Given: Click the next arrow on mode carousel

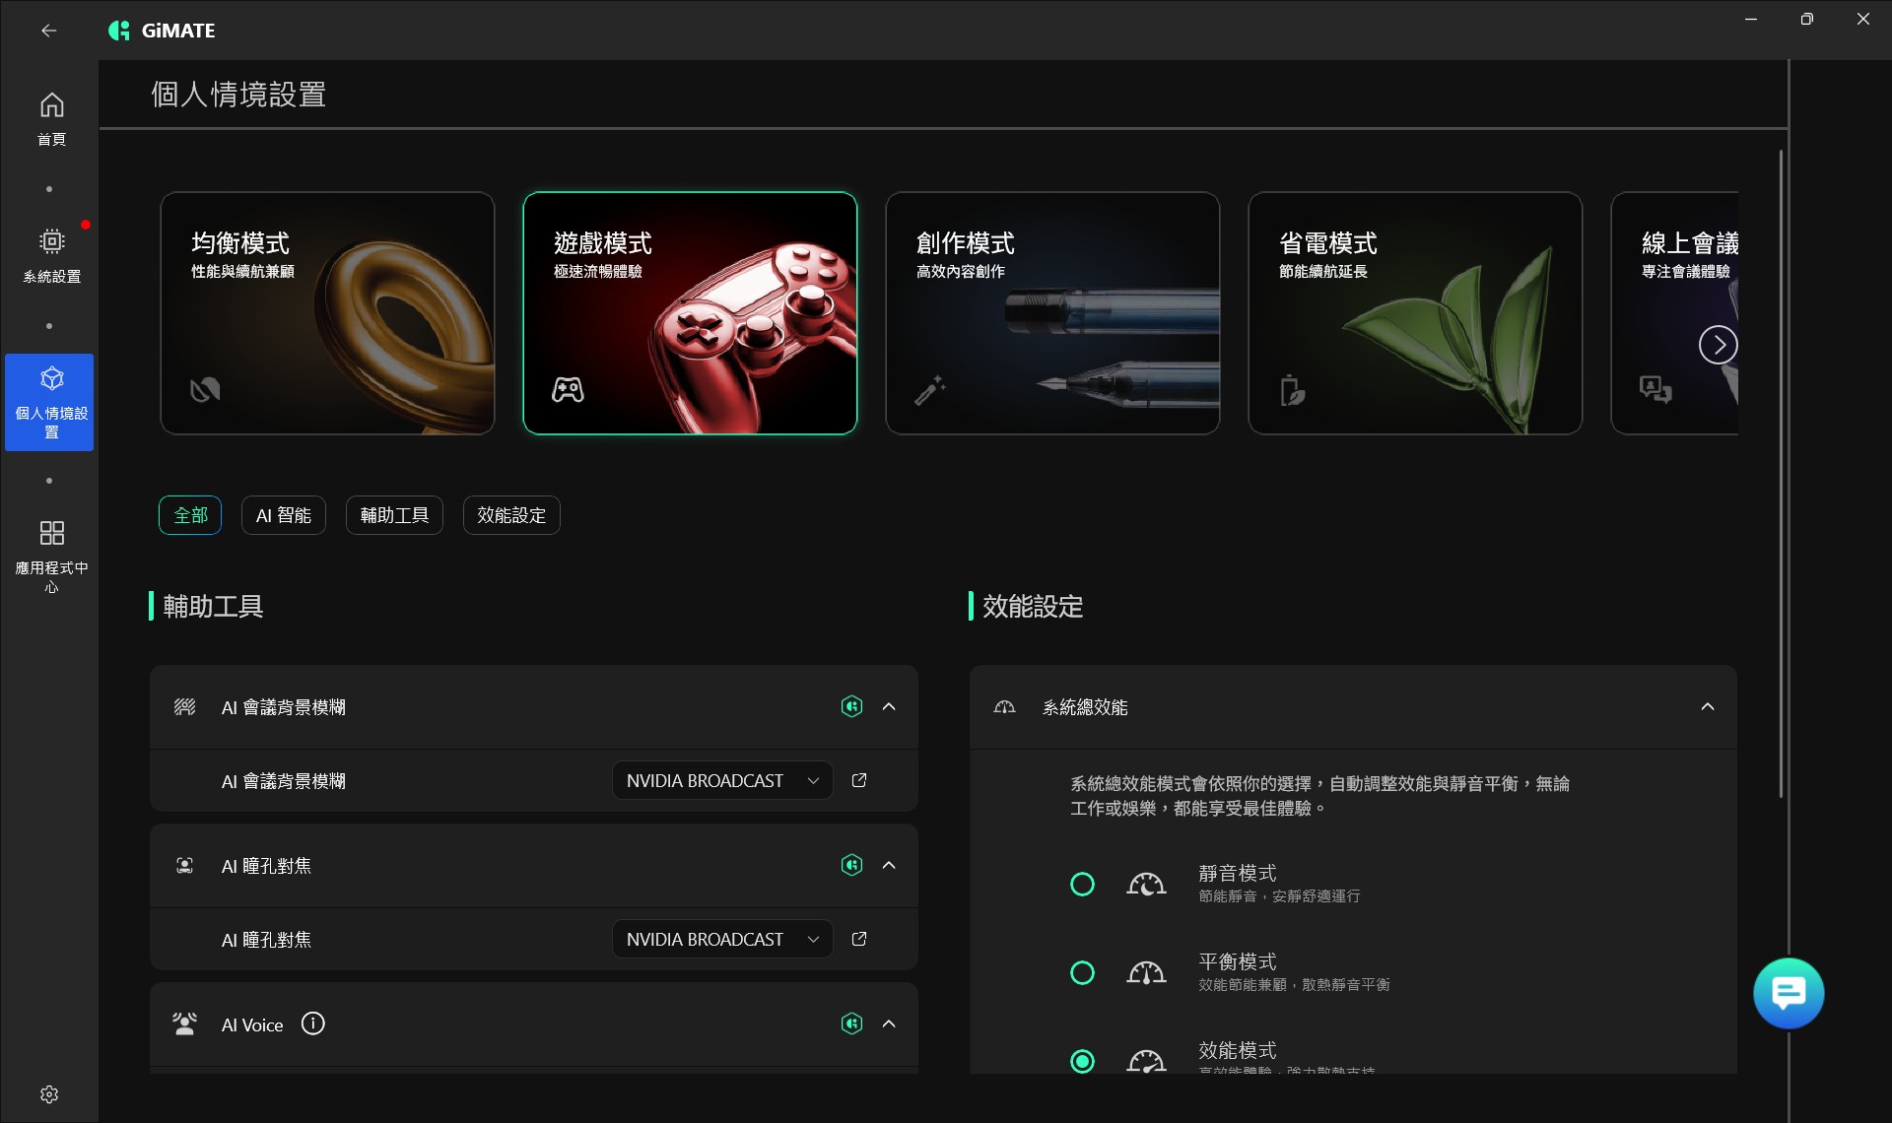Looking at the screenshot, I should click(1719, 345).
